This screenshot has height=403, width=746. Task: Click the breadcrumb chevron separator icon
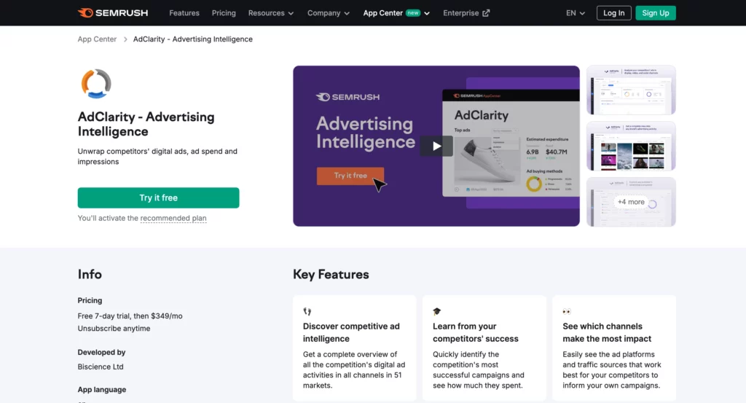click(x=125, y=39)
